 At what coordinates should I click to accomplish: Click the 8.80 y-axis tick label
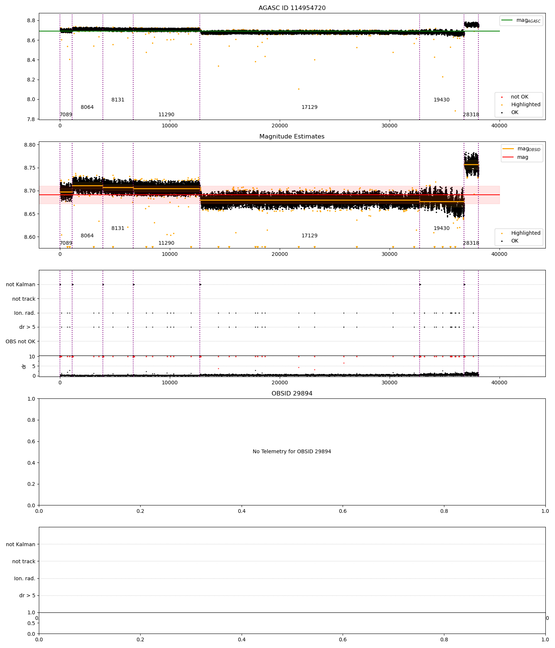tap(29, 145)
